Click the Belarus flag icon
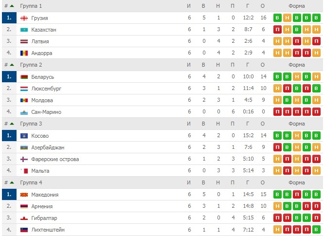 24,77
